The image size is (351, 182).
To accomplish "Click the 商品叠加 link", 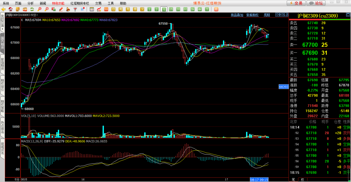I will (237, 15).
